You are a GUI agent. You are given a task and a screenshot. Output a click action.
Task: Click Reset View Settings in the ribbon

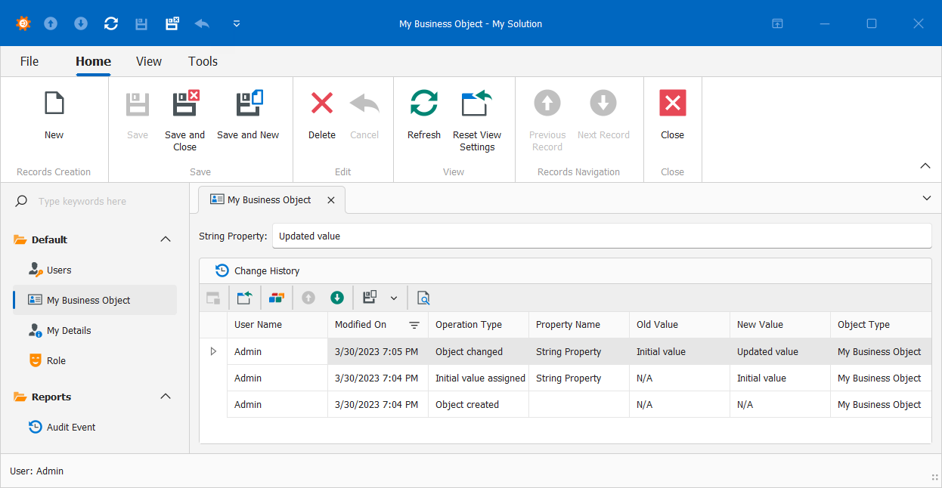click(477, 121)
